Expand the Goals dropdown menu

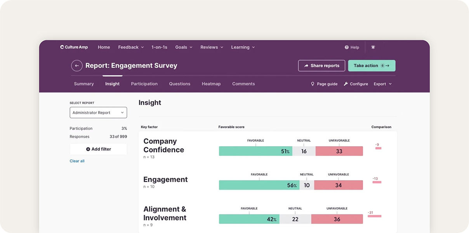pyautogui.click(x=184, y=47)
